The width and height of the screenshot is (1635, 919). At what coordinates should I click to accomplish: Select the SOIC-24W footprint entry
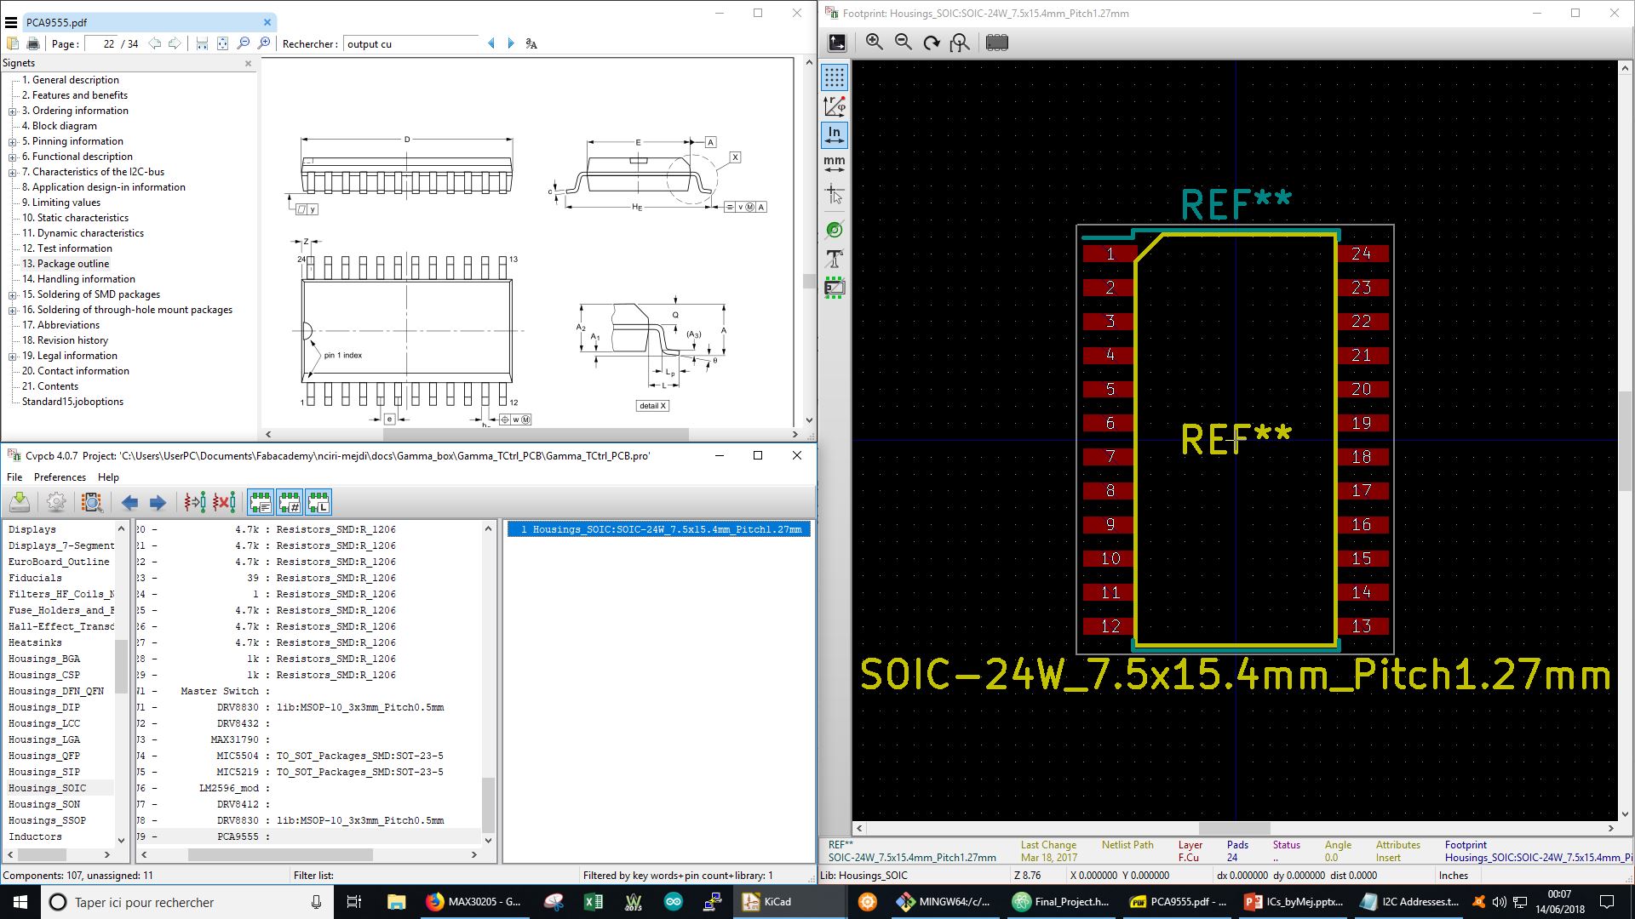pyautogui.click(x=659, y=529)
